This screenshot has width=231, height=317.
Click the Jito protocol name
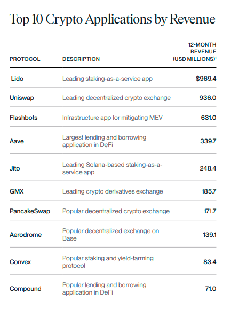tap(15, 168)
